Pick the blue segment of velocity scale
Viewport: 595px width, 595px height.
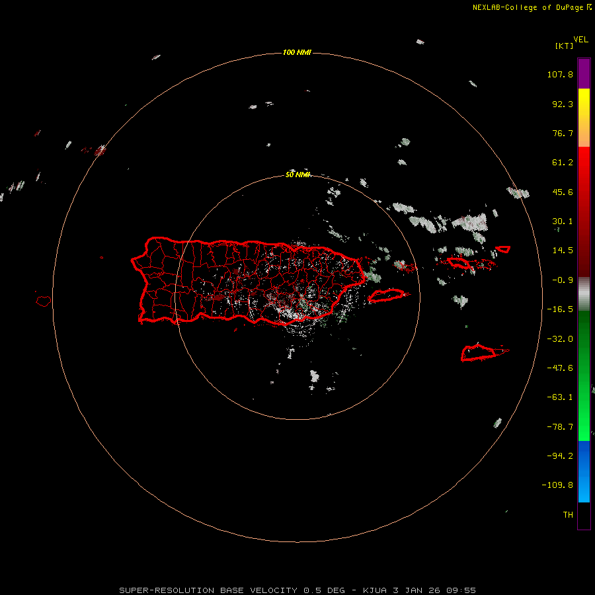tap(584, 471)
